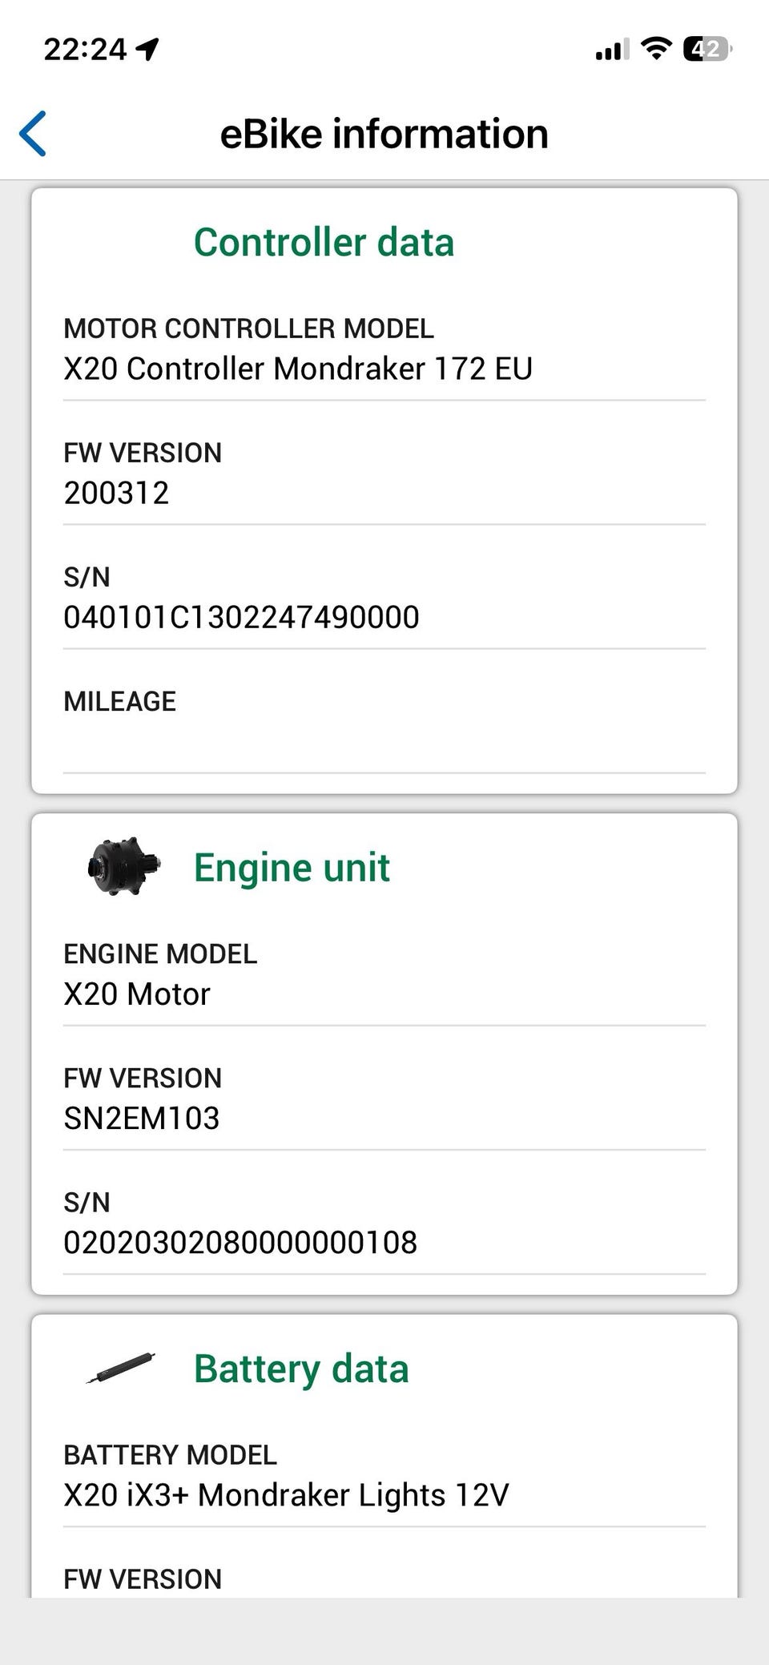Tap the Battery data heading
Viewport: 769px width, 1665px height.
(301, 1369)
